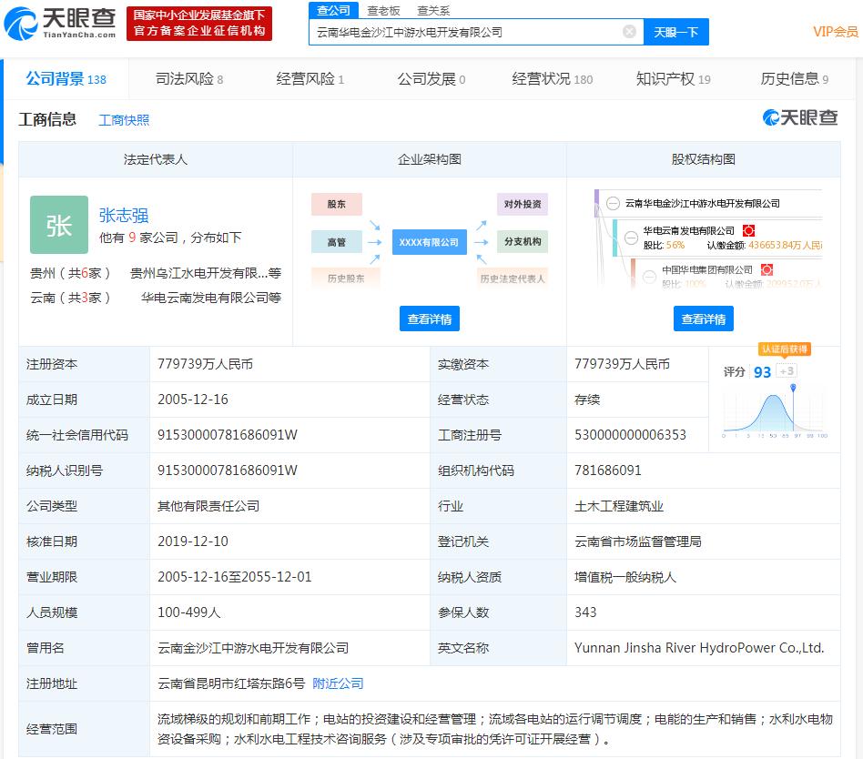Open legal representative 张志强 profile link

[x=124, y=215]
